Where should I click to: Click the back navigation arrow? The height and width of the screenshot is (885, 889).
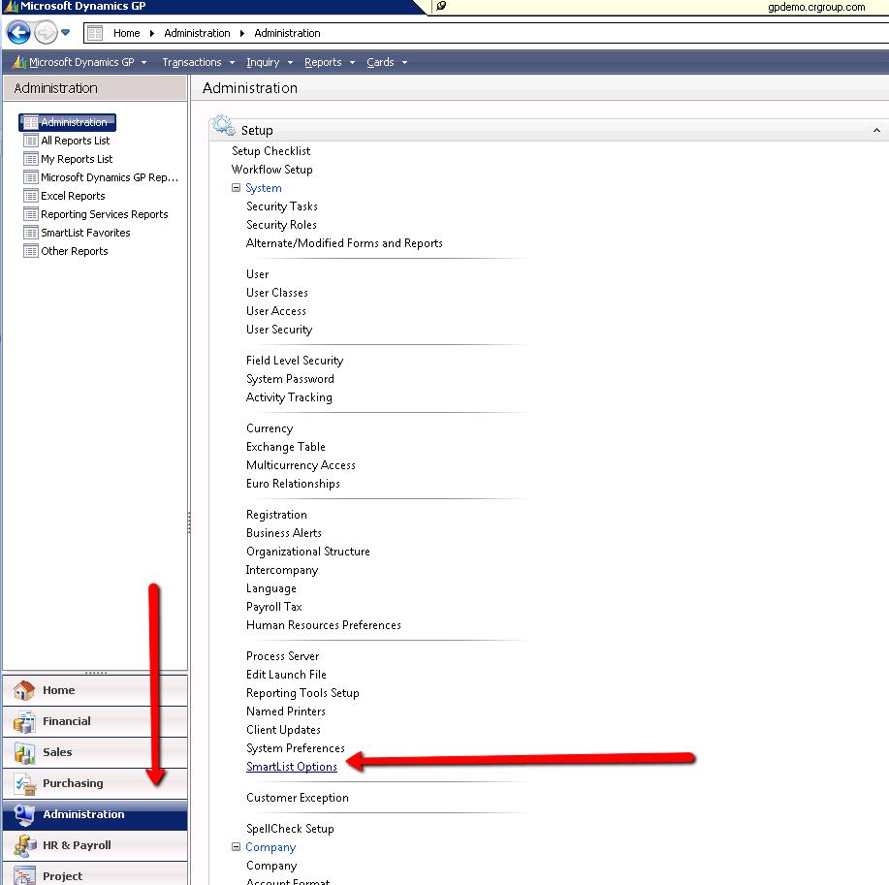click(x=17, y=32)
